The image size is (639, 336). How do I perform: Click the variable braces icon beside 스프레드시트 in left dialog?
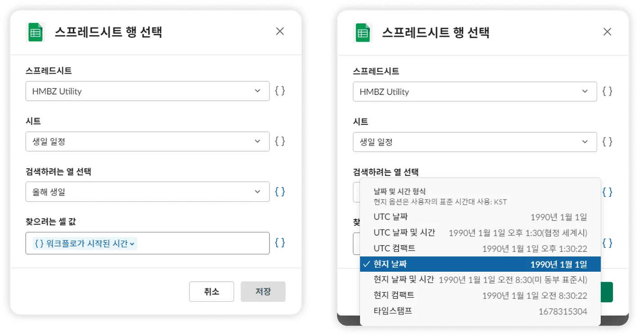click(280, 91)
